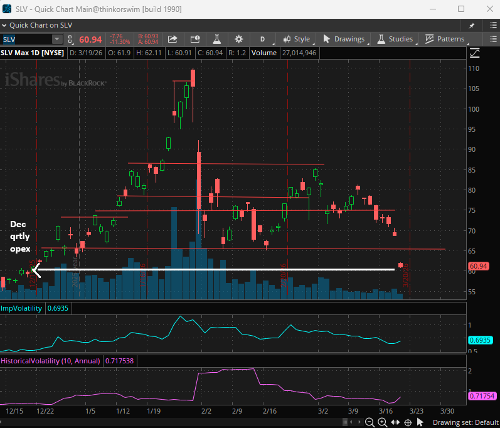Zoom in using magnifier plus icon
Image resolution: width=500 pixels, height=428 pixels.
[382, 422]
